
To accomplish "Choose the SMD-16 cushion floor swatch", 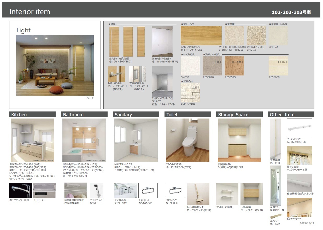I will [256, 36].
